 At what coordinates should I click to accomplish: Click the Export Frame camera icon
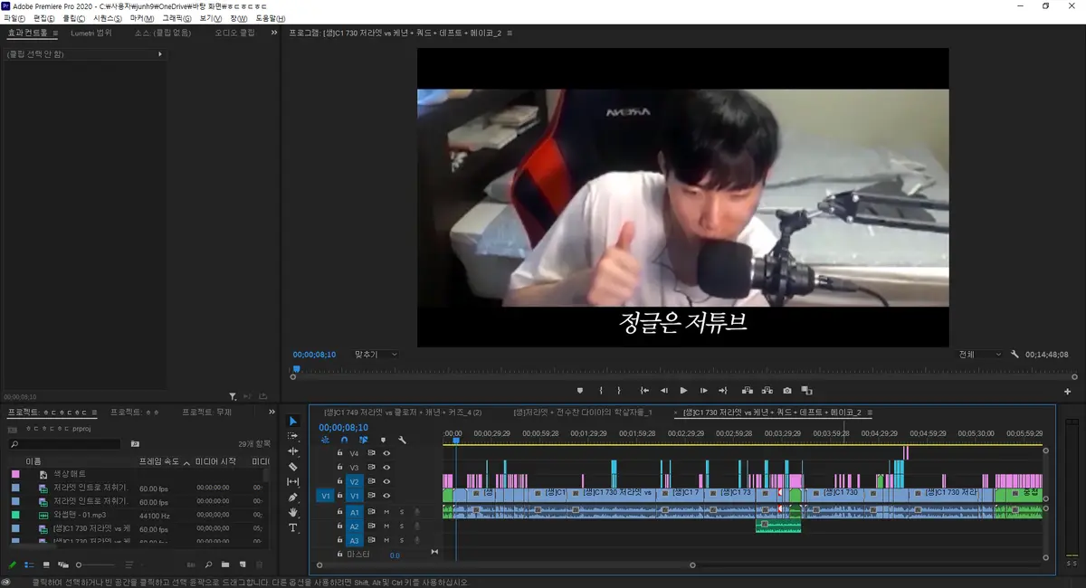[787, 391]
